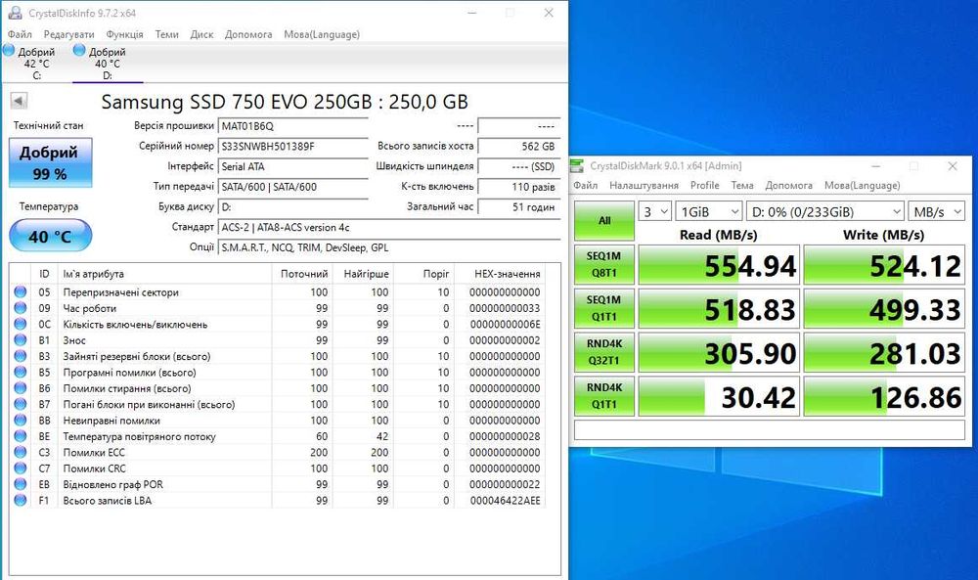Click status orb for attribute EB row
978x580 pixels.
click(x=20, y=484)
